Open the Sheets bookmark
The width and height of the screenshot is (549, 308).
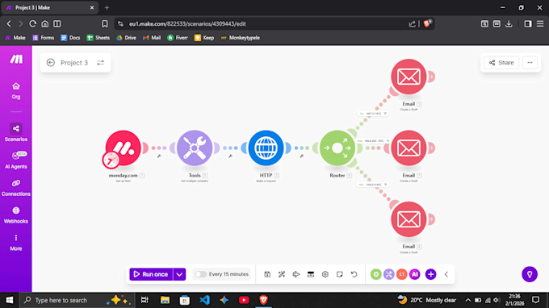(98, 38)
